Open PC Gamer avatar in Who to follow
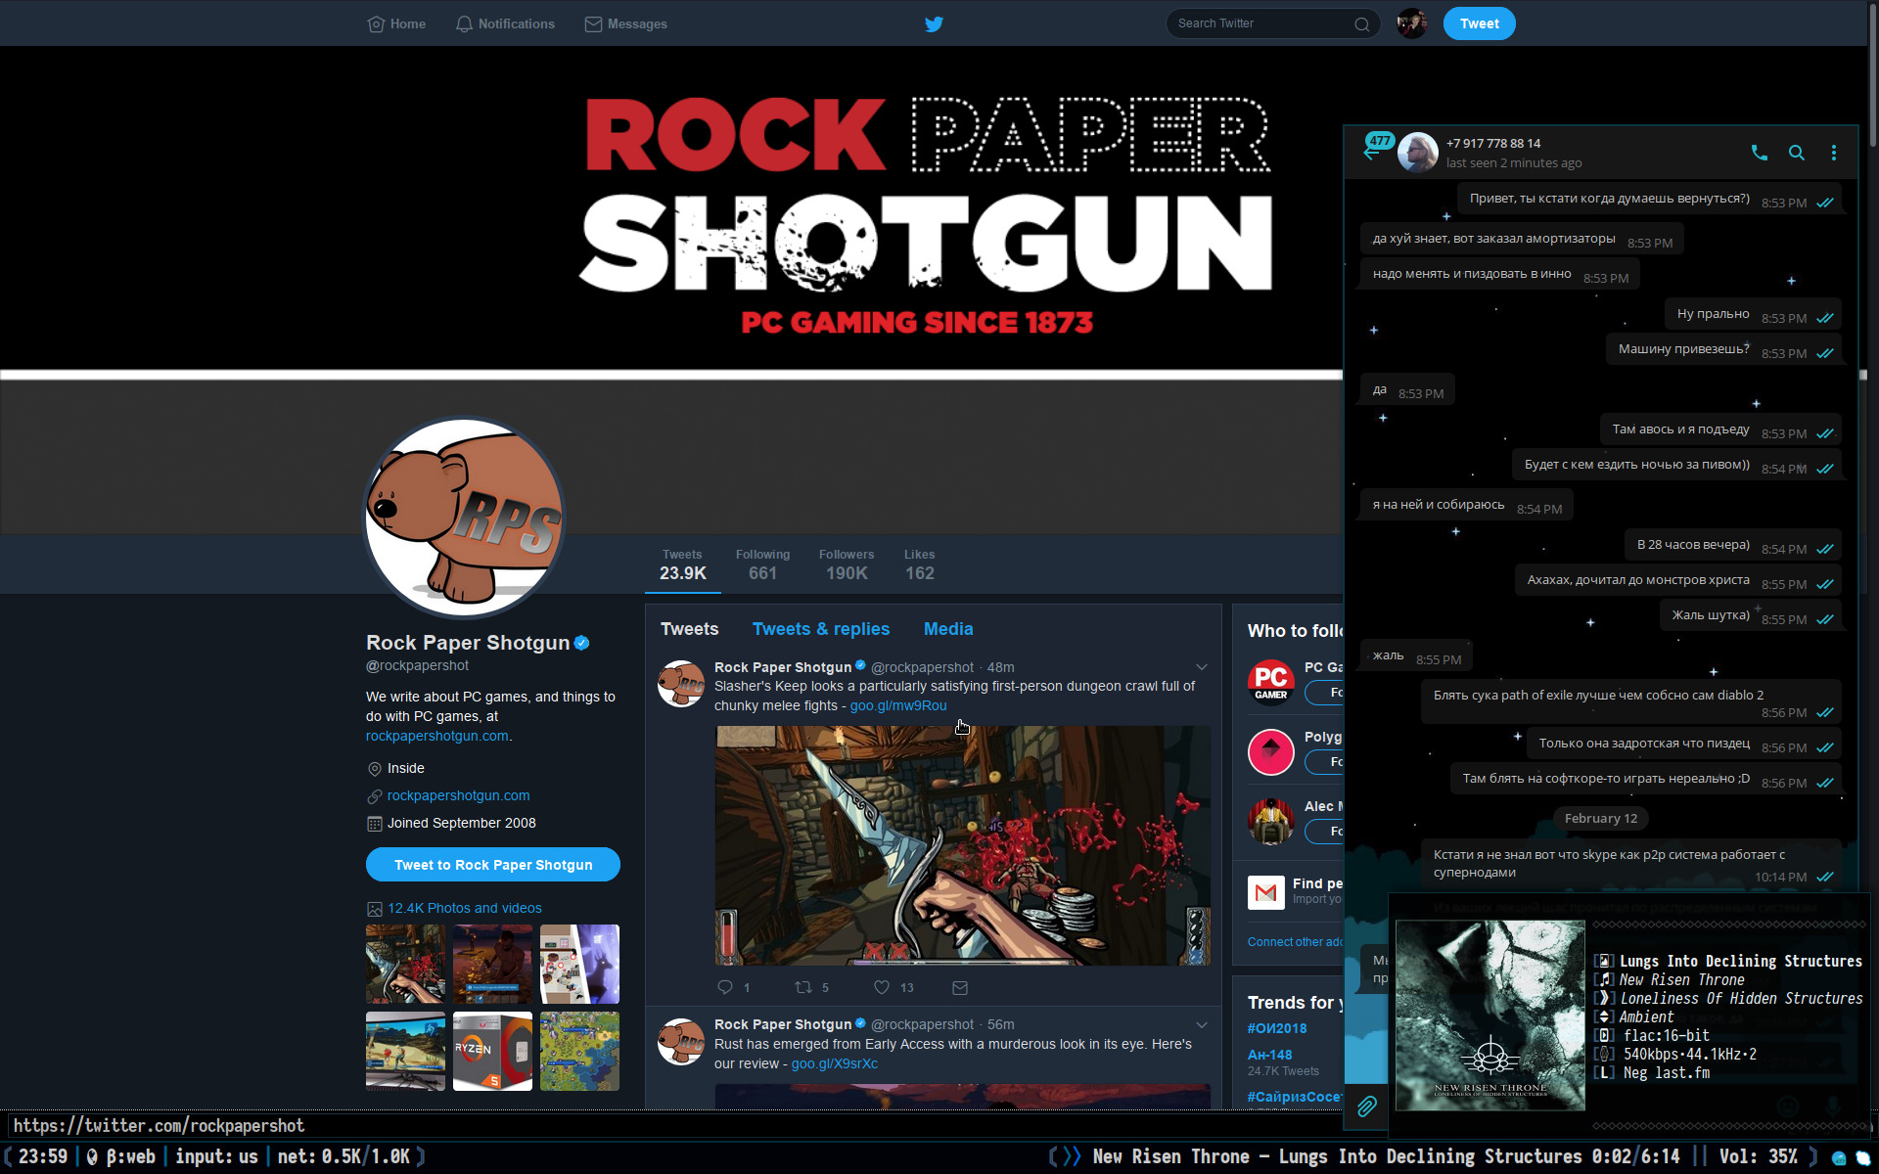Screen dimensions: 1879x1174 tap(1270, 683)
